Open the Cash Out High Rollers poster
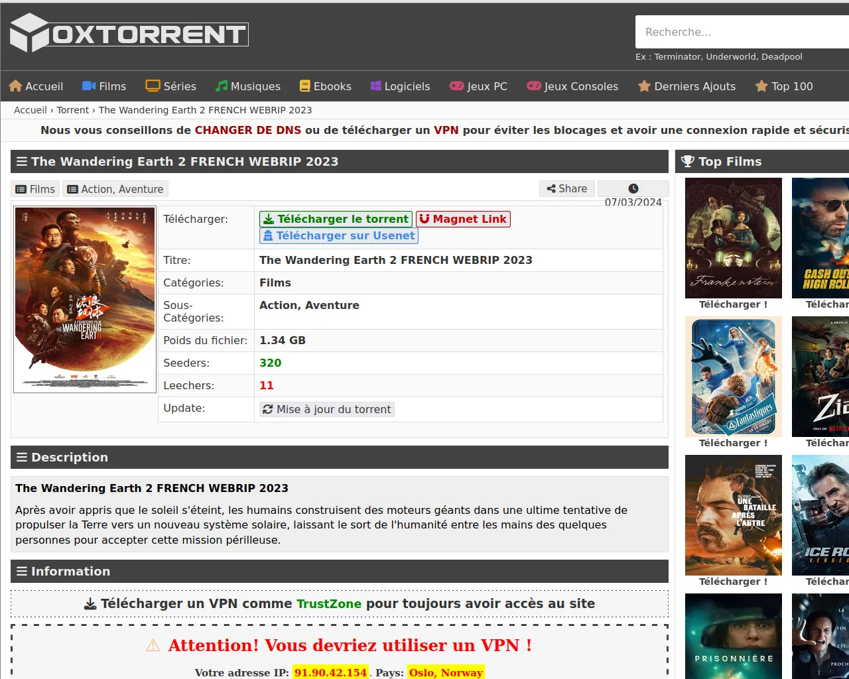 pos(820,238)
